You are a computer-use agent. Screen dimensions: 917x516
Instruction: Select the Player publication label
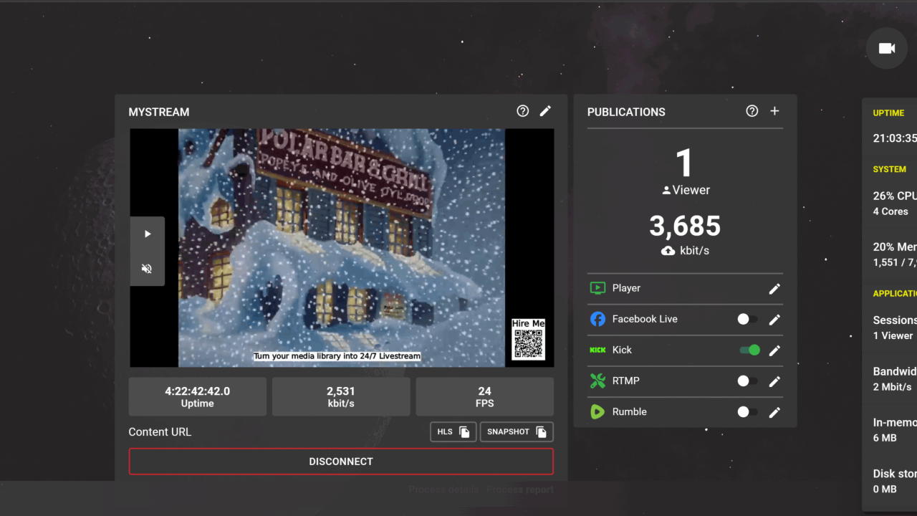tap(626, 288)
